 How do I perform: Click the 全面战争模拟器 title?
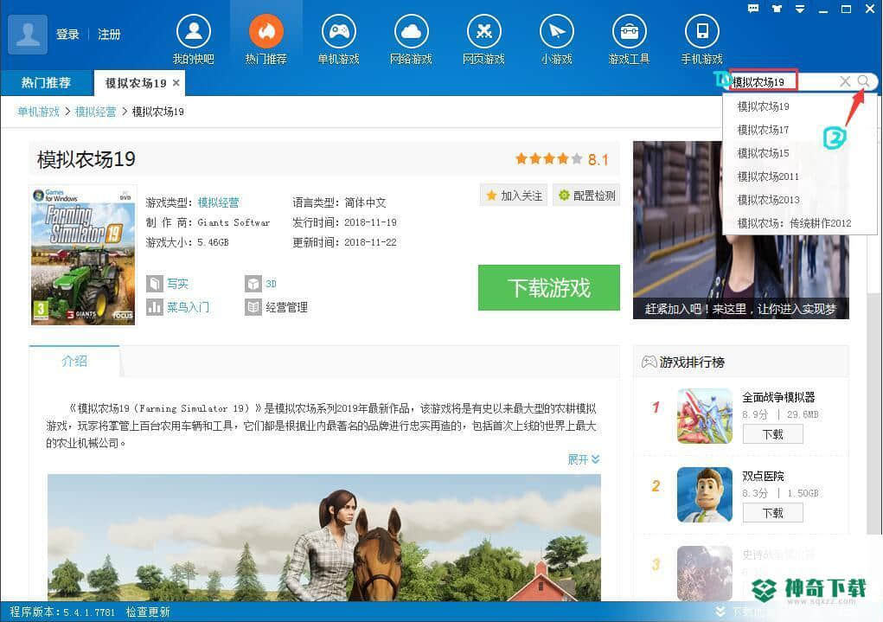tap(778, 397)
